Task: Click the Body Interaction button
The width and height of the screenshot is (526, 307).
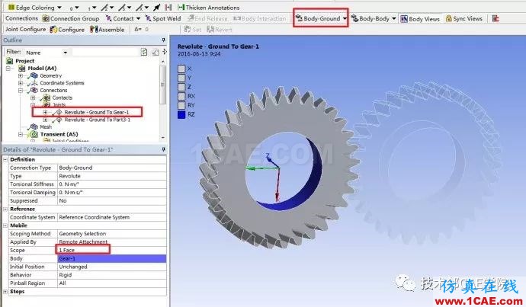Action: coord(260,18)
